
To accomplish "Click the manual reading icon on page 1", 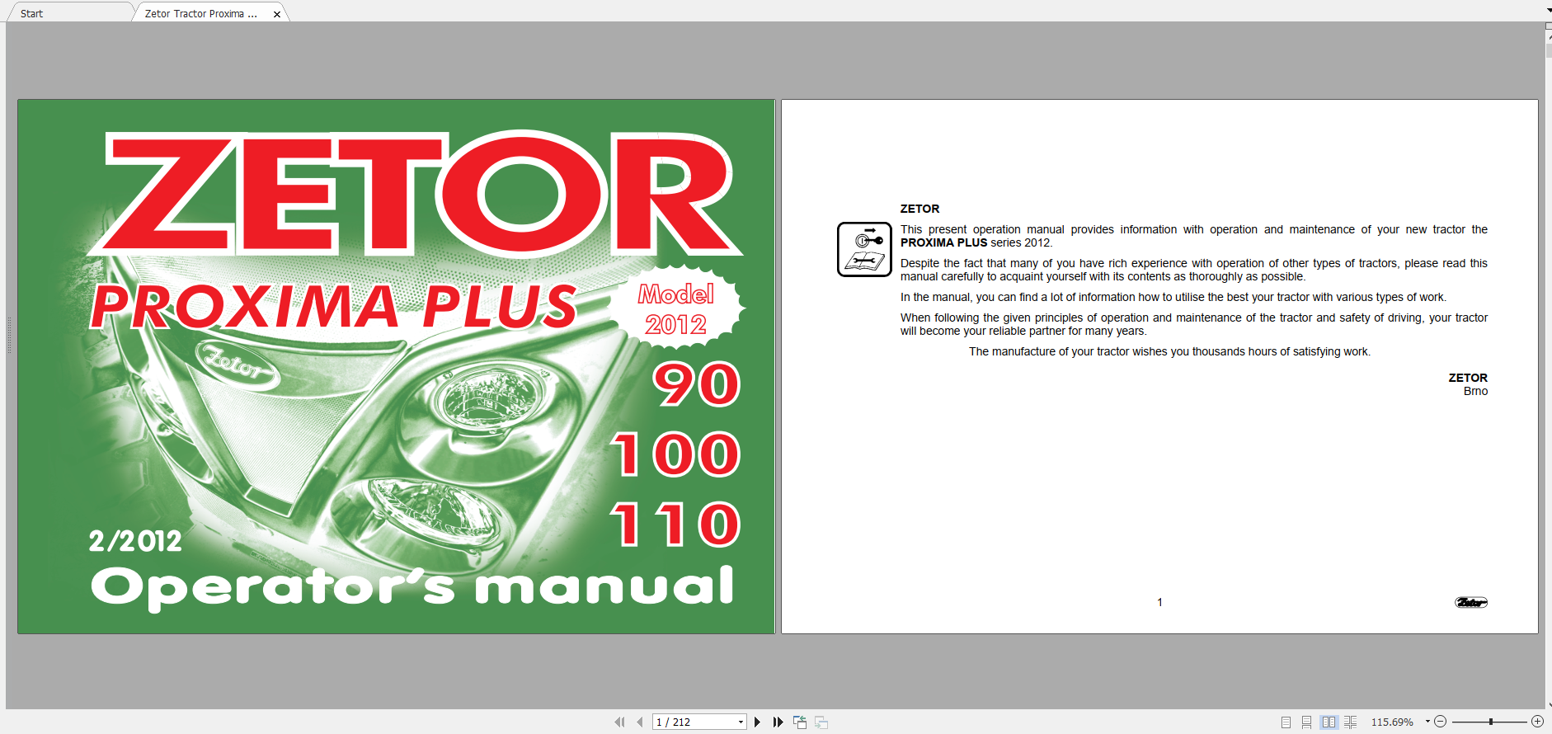I will [864, 249].
